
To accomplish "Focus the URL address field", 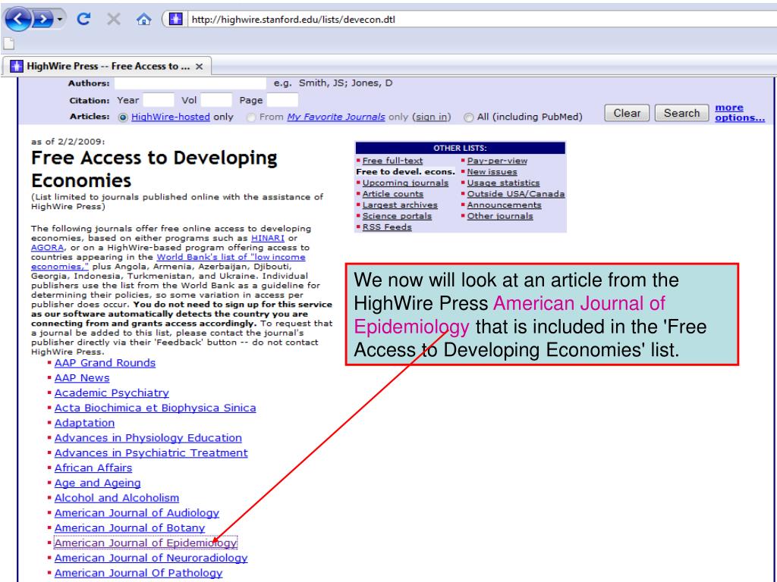I will click(480, 19).
